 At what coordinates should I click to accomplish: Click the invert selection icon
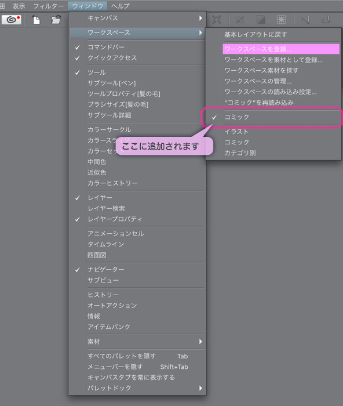pyautogui.click(x=261, y=20)
